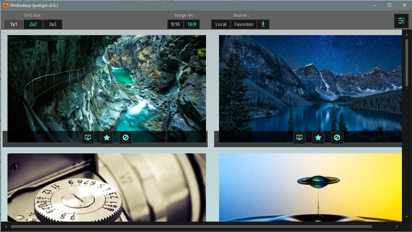
Task: Click the vertical scrollbar thumb
Action: (406, 62)
